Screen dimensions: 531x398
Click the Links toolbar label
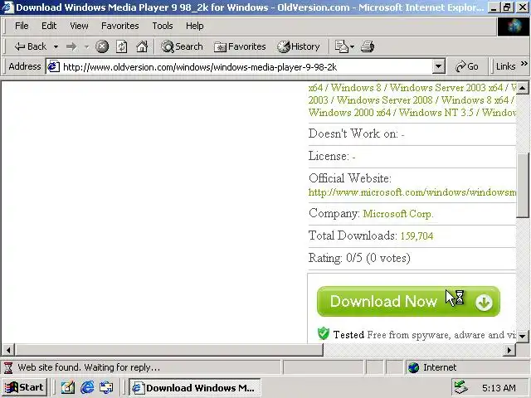tap(505, 66)
